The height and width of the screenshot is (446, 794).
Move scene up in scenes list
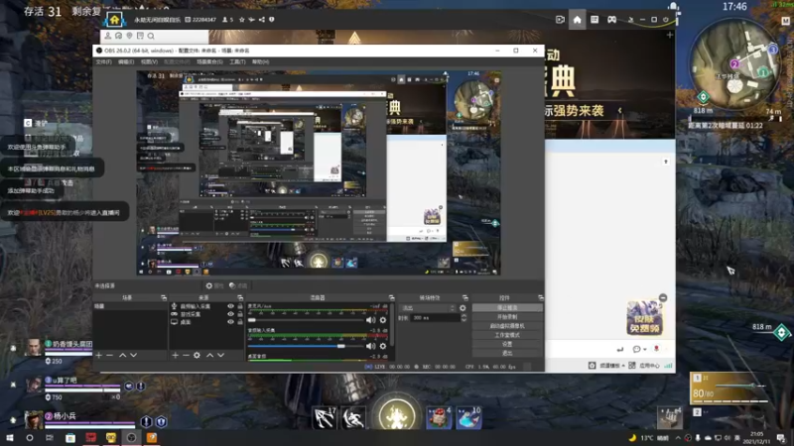122,355
